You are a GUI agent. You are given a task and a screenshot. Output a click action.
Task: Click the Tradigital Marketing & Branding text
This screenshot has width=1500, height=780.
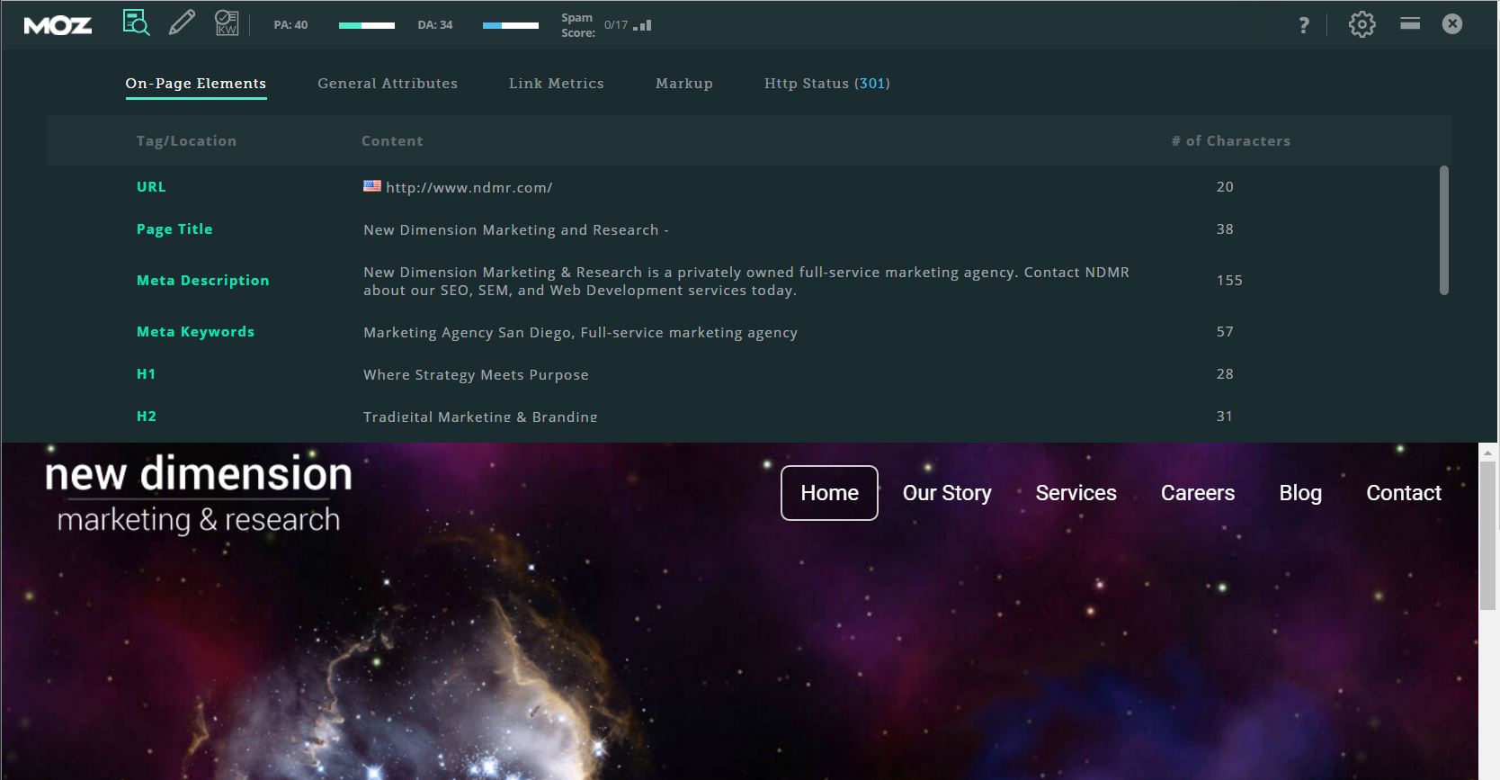click(480, 417)
